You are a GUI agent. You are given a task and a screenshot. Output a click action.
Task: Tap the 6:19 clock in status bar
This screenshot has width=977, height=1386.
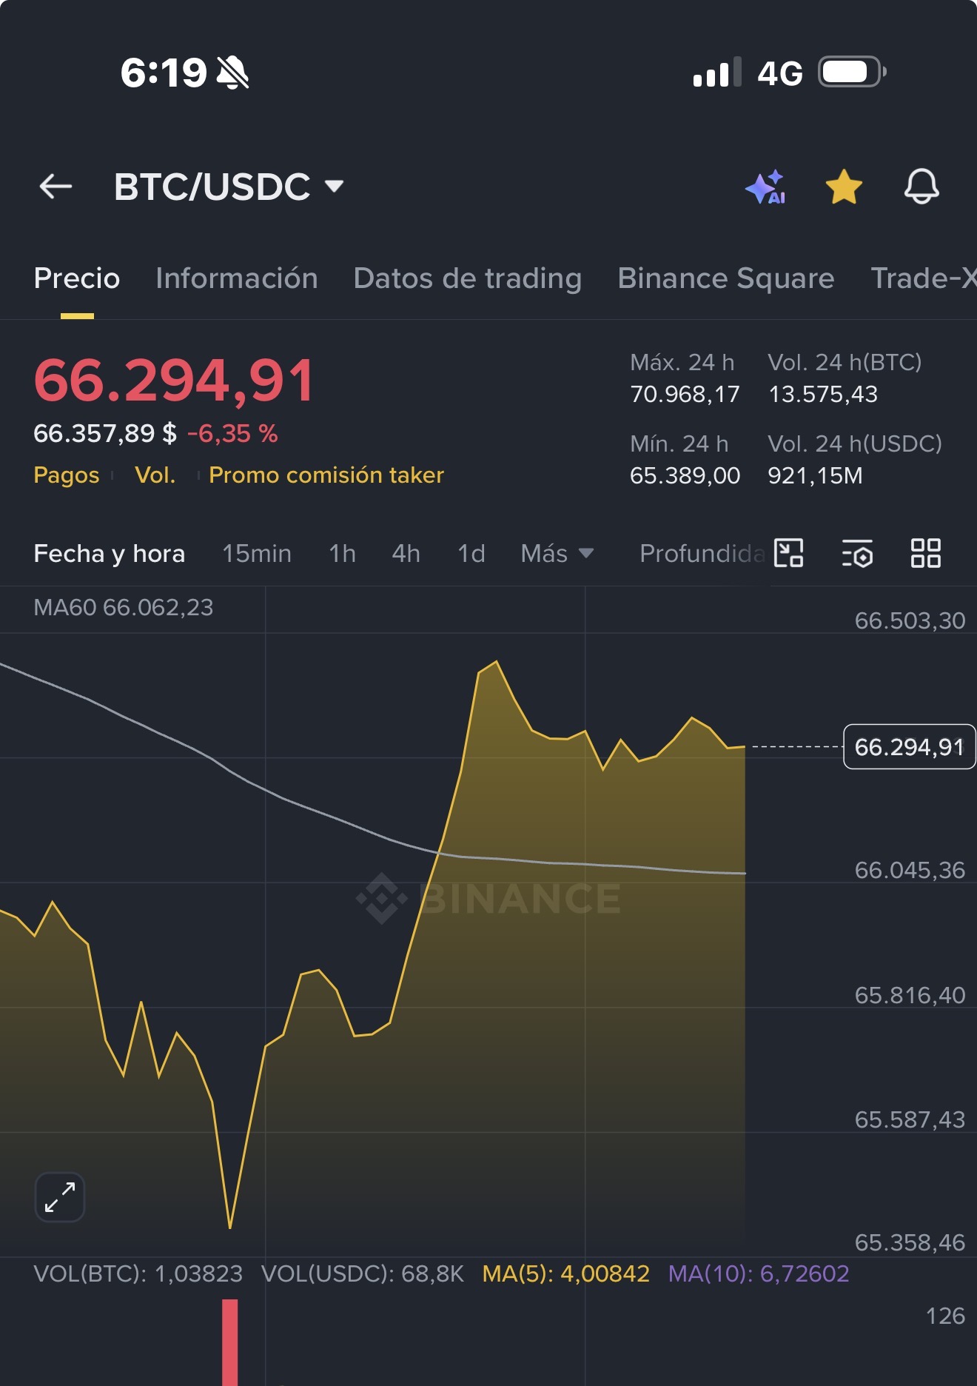pos(164,73)
